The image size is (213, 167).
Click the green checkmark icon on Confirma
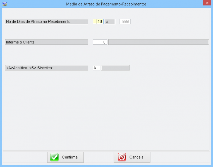[x=54, y=157]
